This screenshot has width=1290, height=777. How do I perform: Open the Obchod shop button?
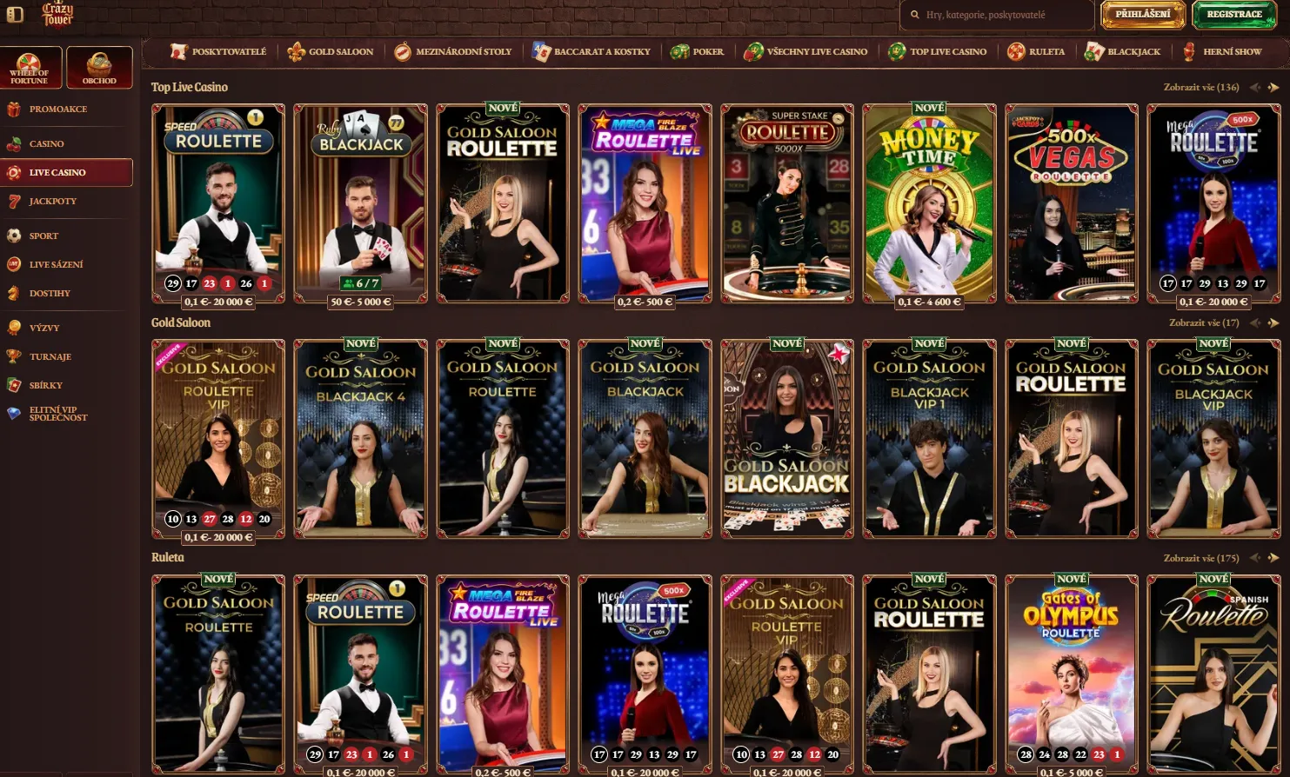point(99,67)
